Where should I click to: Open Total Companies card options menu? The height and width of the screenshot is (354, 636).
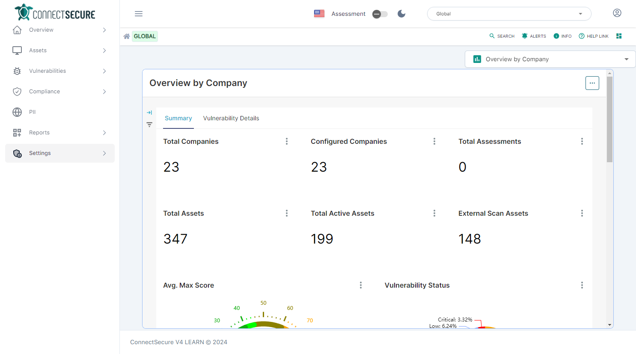287,141
